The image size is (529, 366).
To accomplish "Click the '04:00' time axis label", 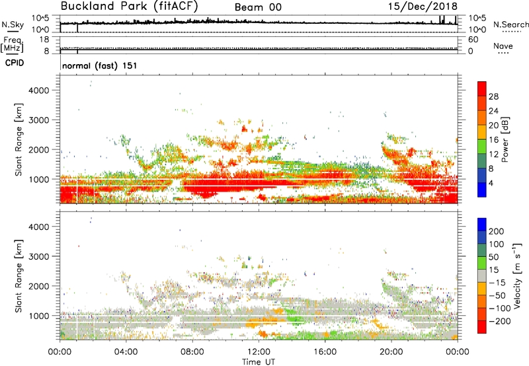I will [x=126, y=352].
